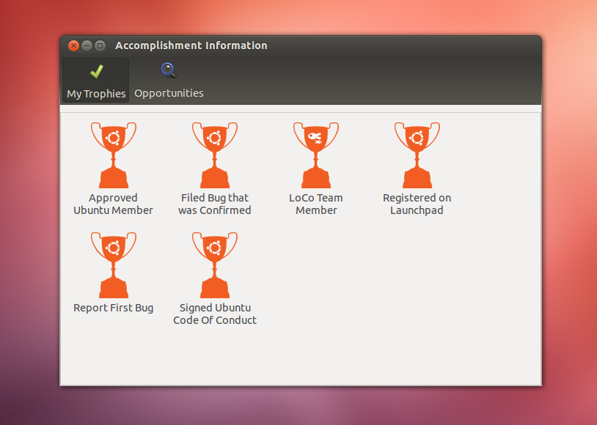Click the "Report First Bug" label
597x425 pixels.
coord(114,308)
